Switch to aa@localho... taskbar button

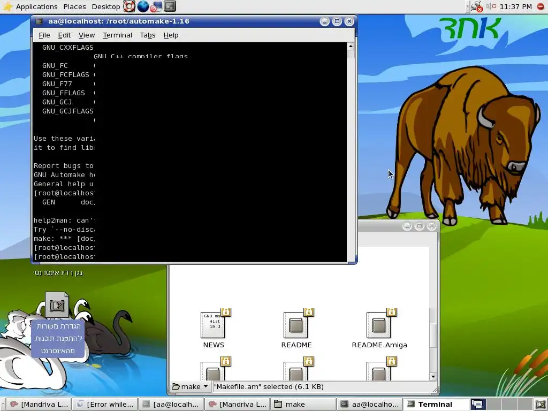tap(369, 405)
